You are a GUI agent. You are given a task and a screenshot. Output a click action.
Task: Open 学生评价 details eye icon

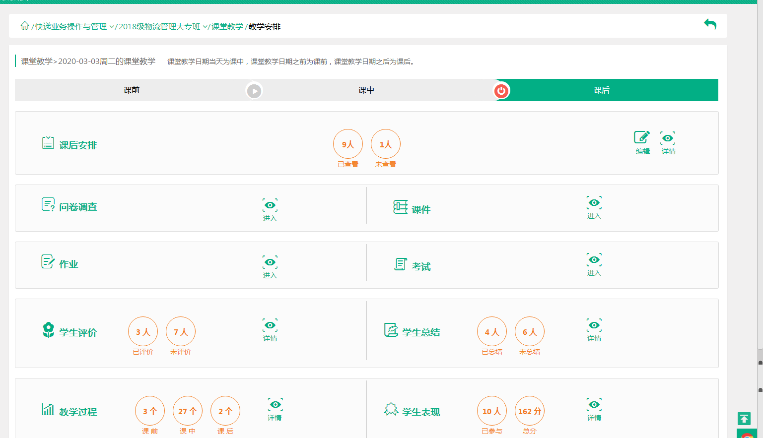pos(270,325)
